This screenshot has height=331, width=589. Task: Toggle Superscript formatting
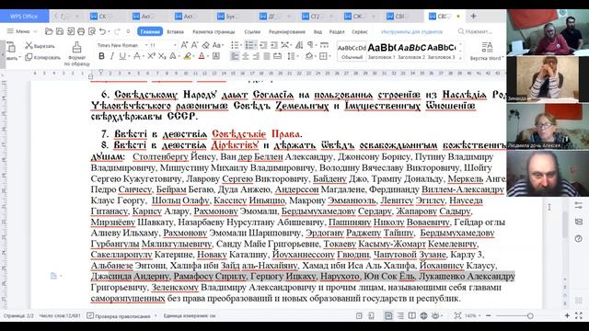click(151, 56)
